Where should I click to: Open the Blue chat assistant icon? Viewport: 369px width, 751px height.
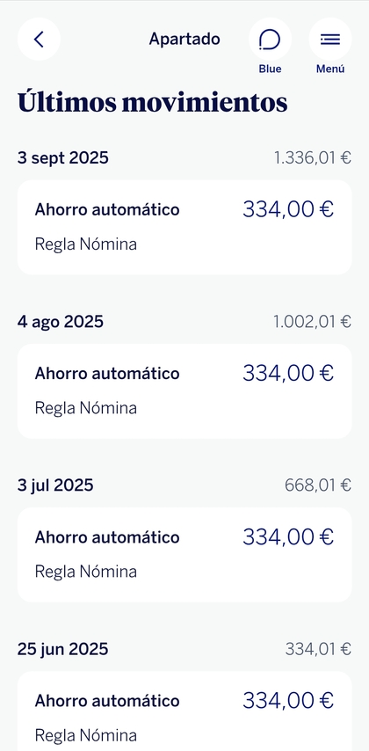[x=270, y=40]
